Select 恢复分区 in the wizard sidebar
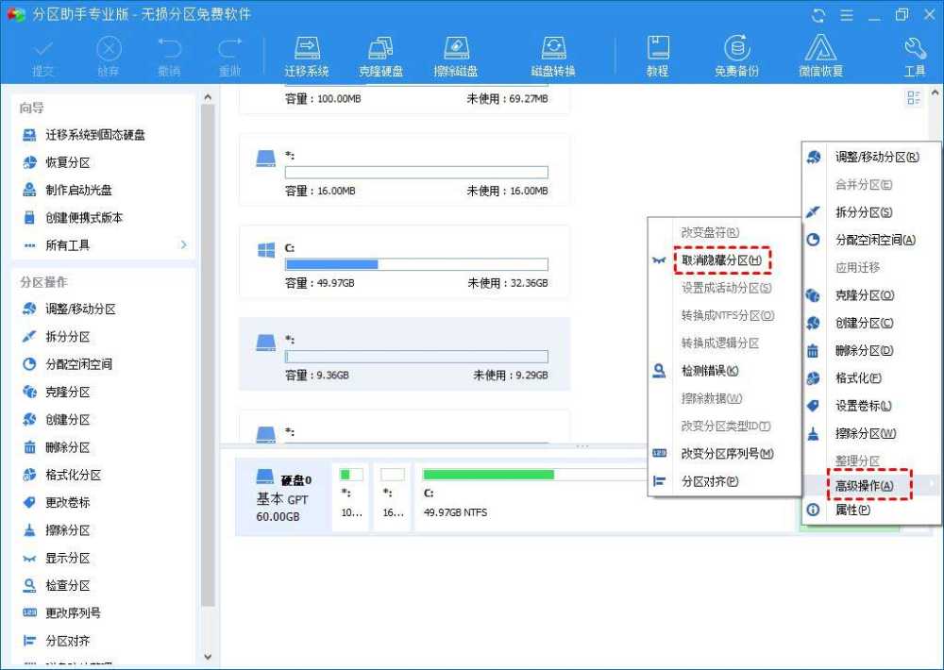This screenshot has height=670, width=944. [x=71, y=162]
